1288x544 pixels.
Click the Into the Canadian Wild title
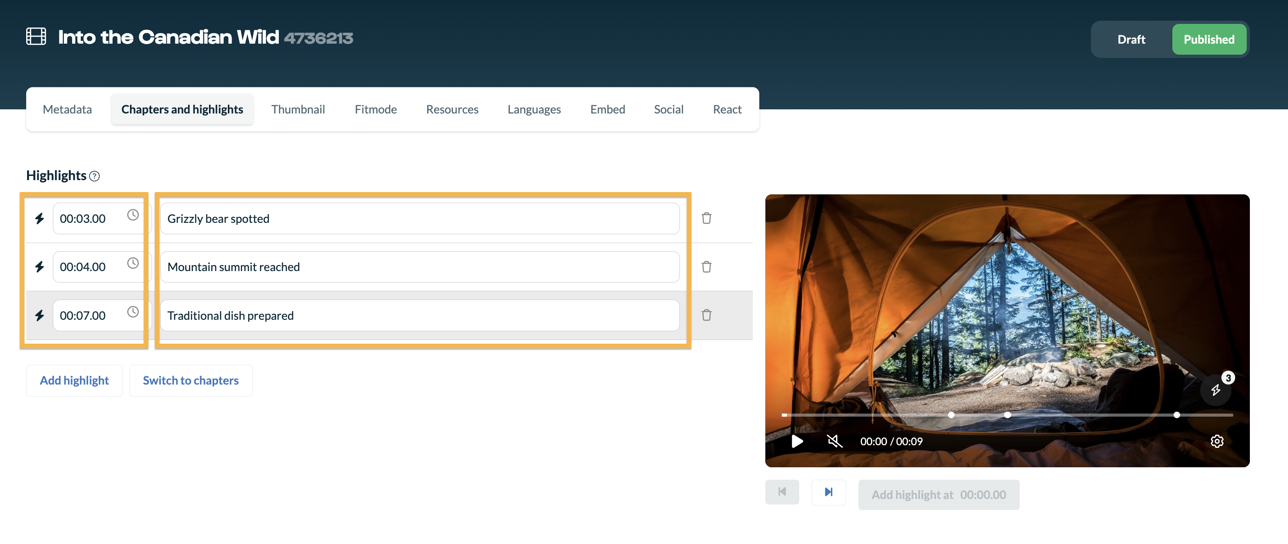pos(169,38)
